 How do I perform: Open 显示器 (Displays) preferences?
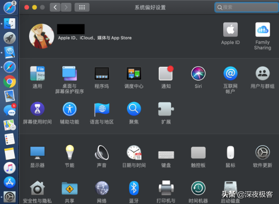click(x=38, y=153)
